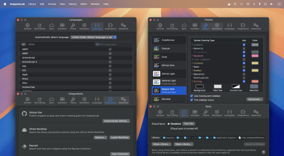Click View Extension for Raycast
The image size is (284, 156).
(x=120, y=154)
